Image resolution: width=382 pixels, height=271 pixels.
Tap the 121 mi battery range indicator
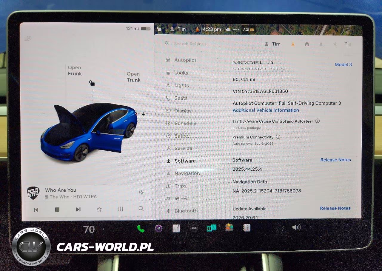click(x=138, y=29)
